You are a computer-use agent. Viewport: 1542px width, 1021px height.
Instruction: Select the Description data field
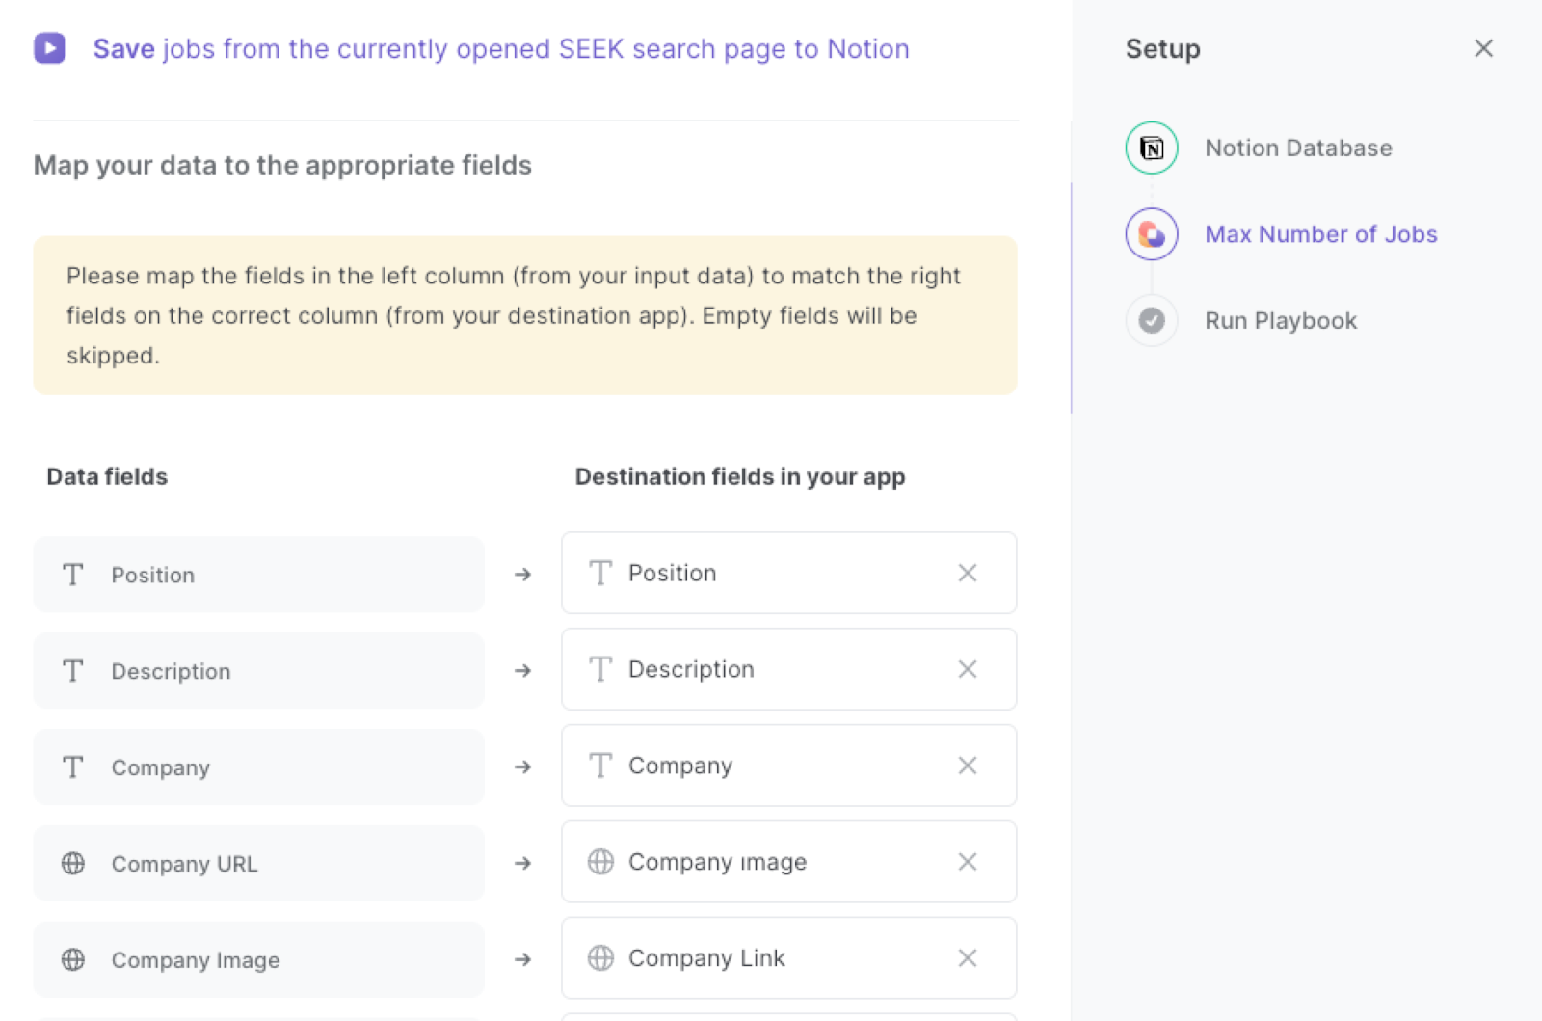tap(258, 671)
